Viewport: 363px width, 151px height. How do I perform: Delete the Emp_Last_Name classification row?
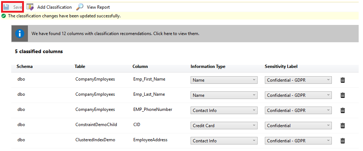coord(343,95)
